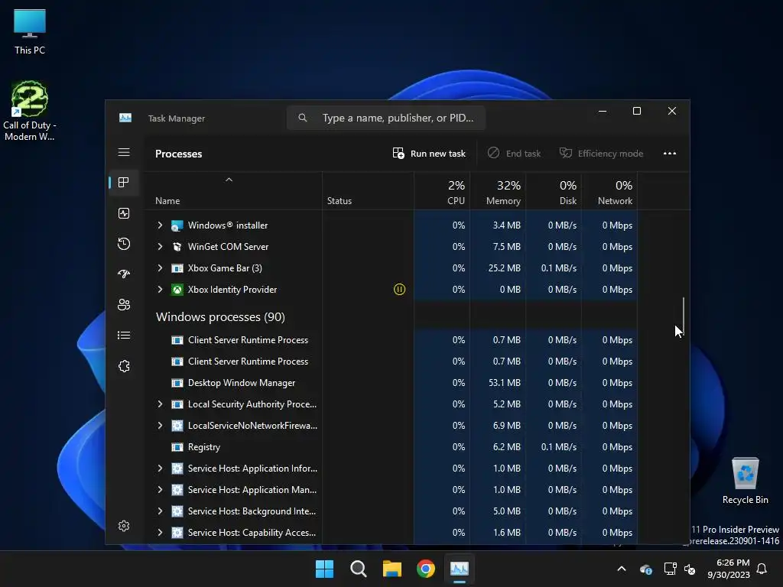Open the clock showing 6:26 PM
Screen dimensions: 783x587
click(729, 569)
